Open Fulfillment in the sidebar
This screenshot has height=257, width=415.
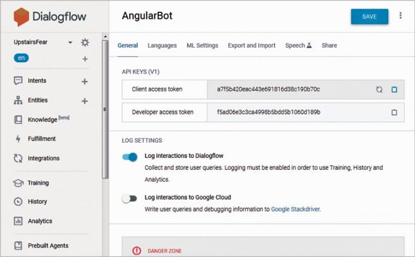tap(42, 139)
